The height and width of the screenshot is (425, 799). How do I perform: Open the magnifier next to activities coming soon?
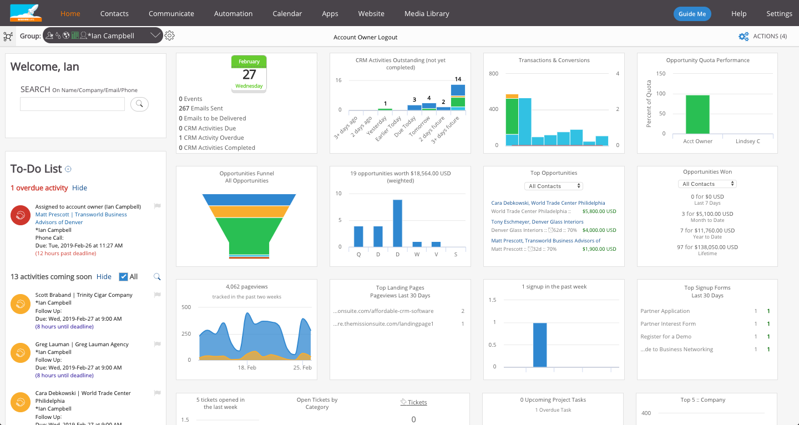157,276
